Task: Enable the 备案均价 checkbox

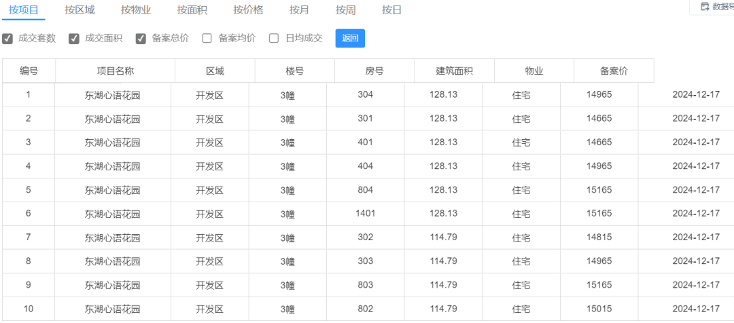Action: click(x=207, y=38)
